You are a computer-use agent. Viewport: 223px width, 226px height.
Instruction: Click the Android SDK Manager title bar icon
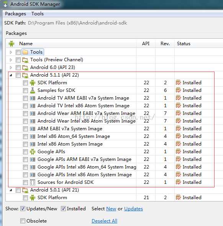point(5,4)
